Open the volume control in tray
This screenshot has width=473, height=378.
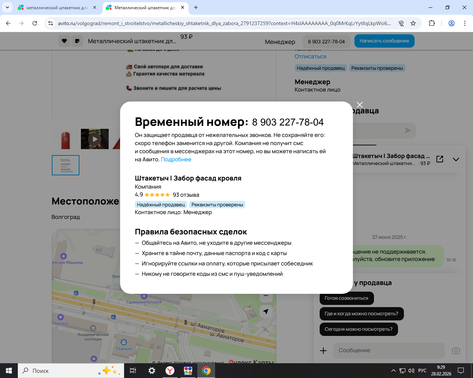[x=411, y=371]
